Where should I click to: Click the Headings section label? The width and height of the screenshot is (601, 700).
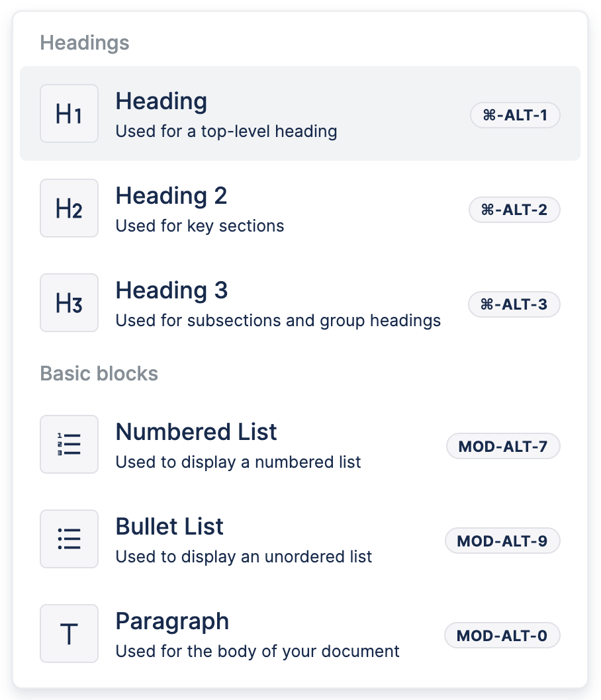pos(85,43)
